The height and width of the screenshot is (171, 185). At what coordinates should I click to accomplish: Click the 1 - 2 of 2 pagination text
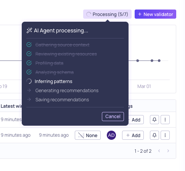point(143,151)
